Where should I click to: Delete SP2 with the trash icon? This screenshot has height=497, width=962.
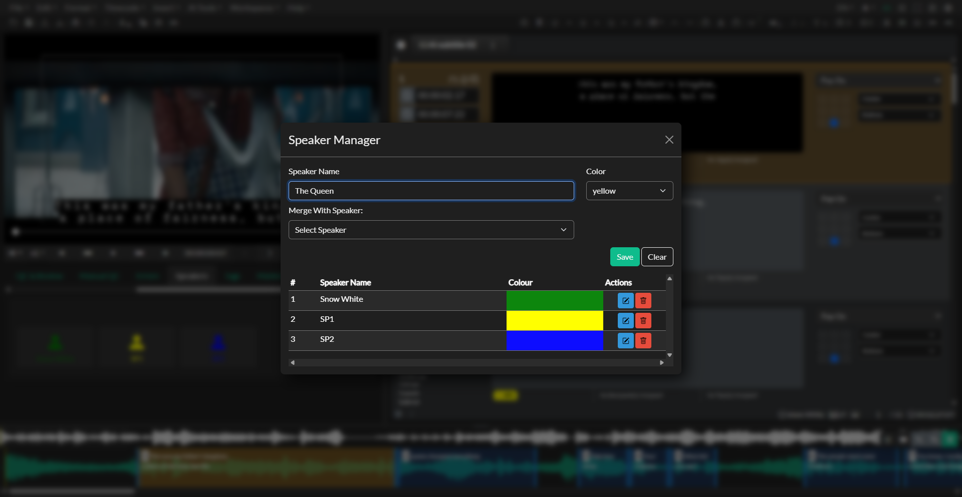643,340
